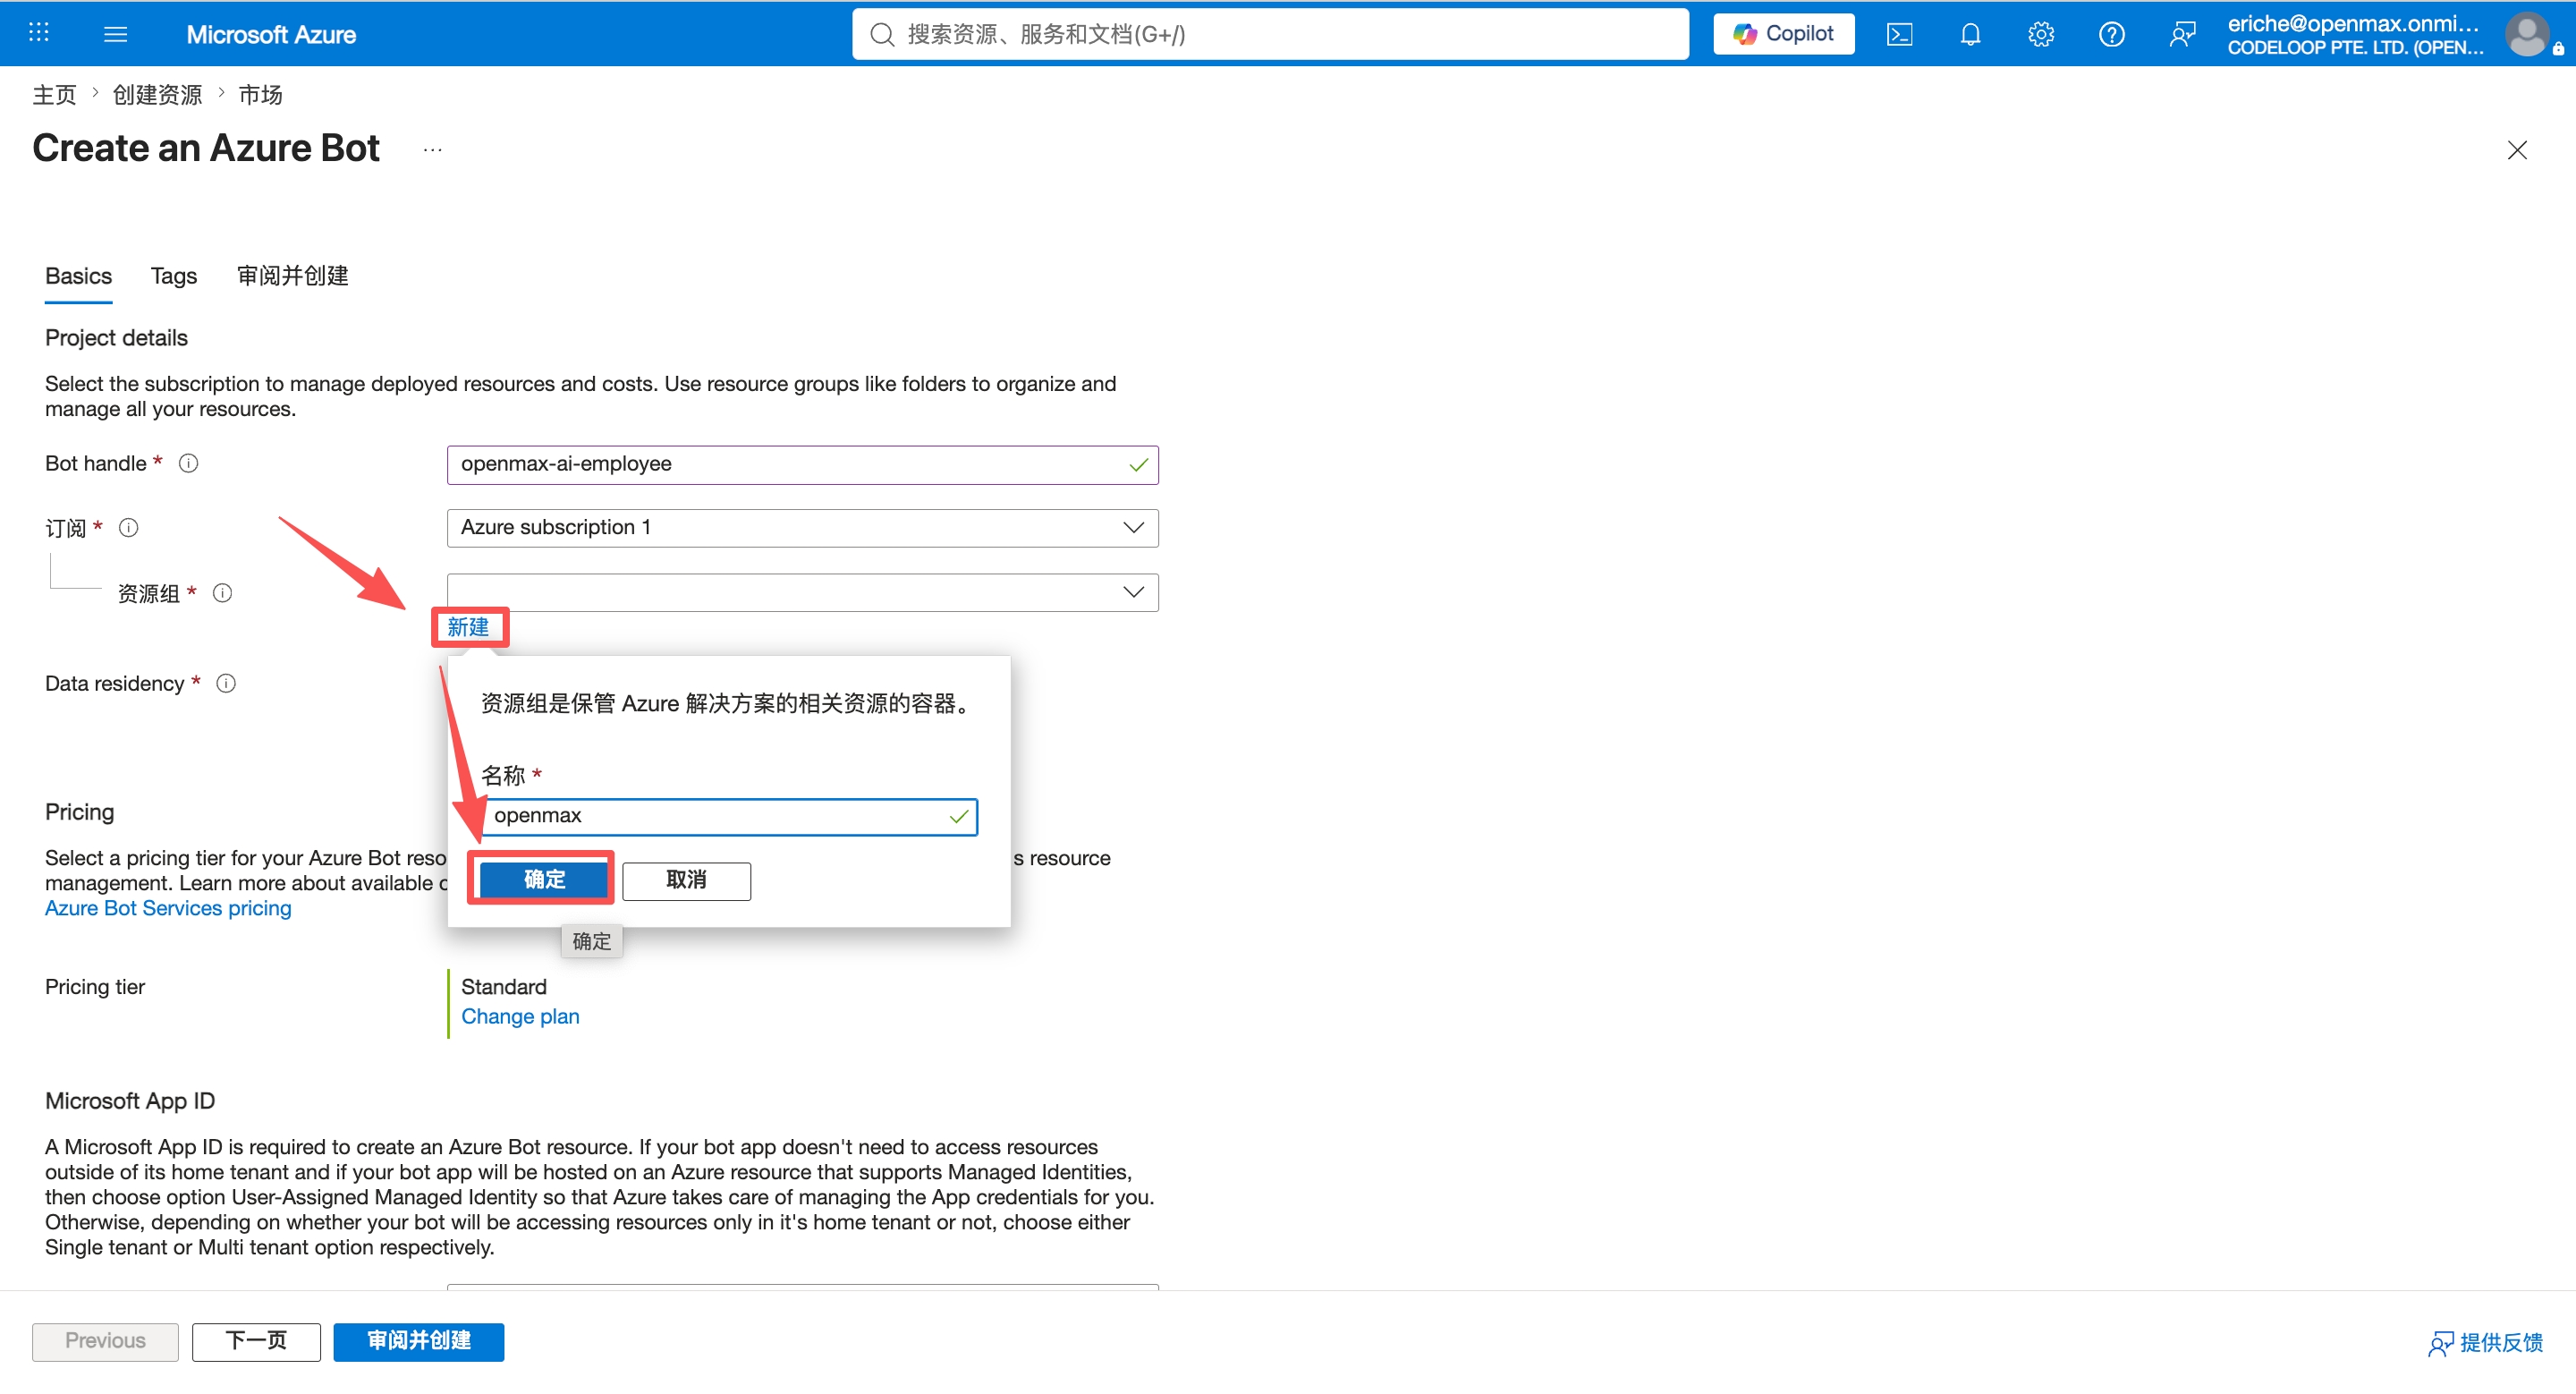Screen dimensions: 2576x1394
Task: Go to 创建资源 breadcrumb
Action: click(157, 94)
